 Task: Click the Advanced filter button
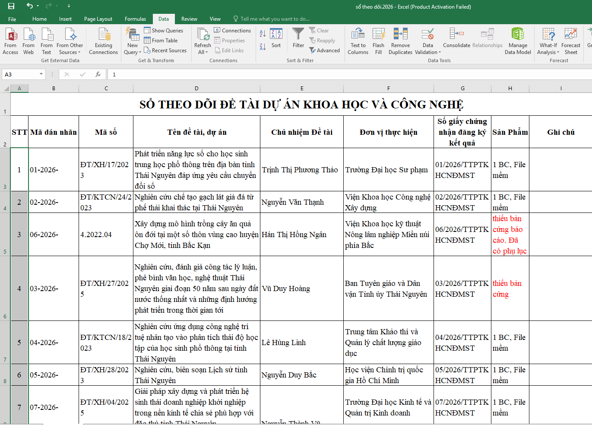(x=324, y=51)
